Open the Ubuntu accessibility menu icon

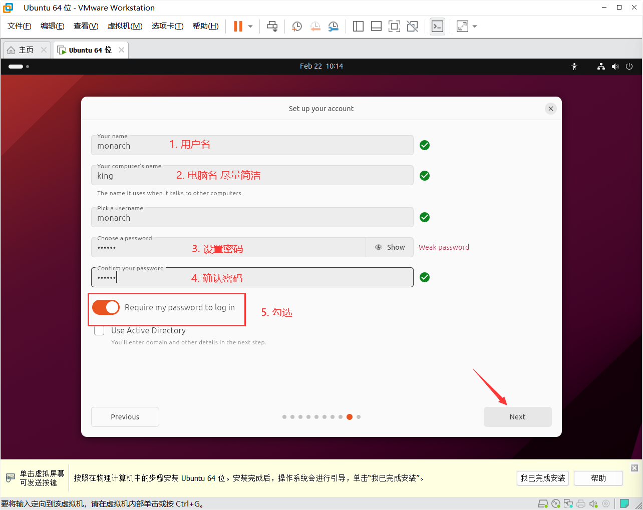[x=574, y=66]
